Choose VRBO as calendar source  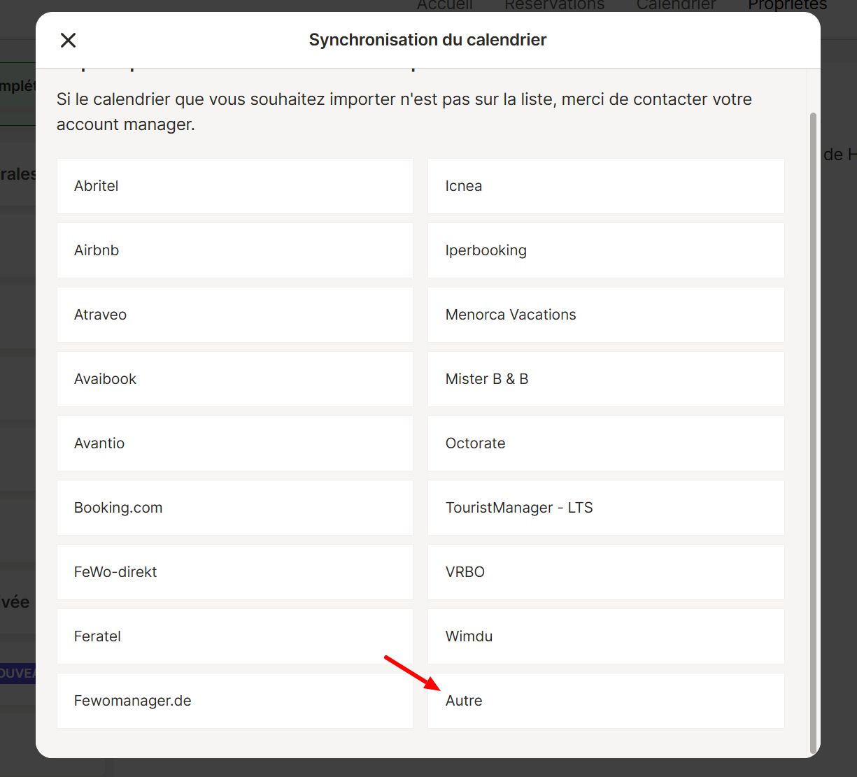coord(605,572)
